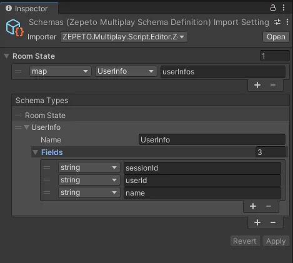This screenshot has width=293, height=263.
Task: Click the Apply button
Action: 276,241
